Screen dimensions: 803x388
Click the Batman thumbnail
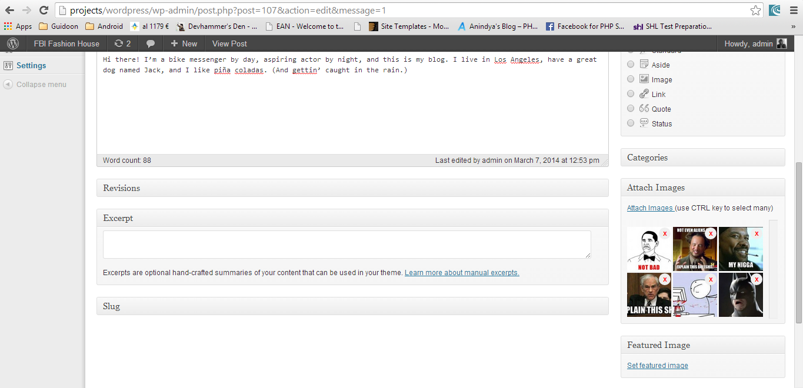(x=741, y=295)
